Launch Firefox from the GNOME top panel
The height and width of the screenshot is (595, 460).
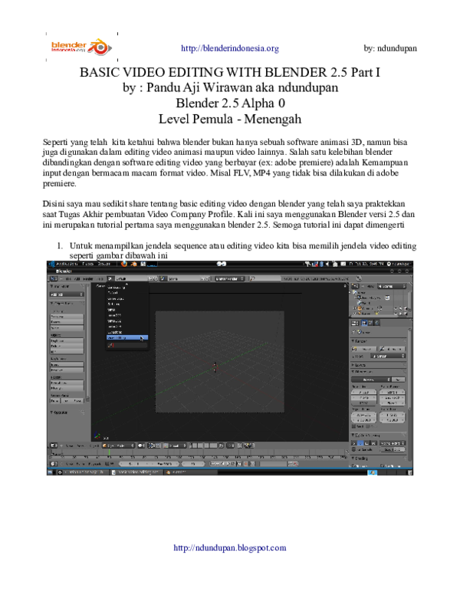[x=123, y=264]
